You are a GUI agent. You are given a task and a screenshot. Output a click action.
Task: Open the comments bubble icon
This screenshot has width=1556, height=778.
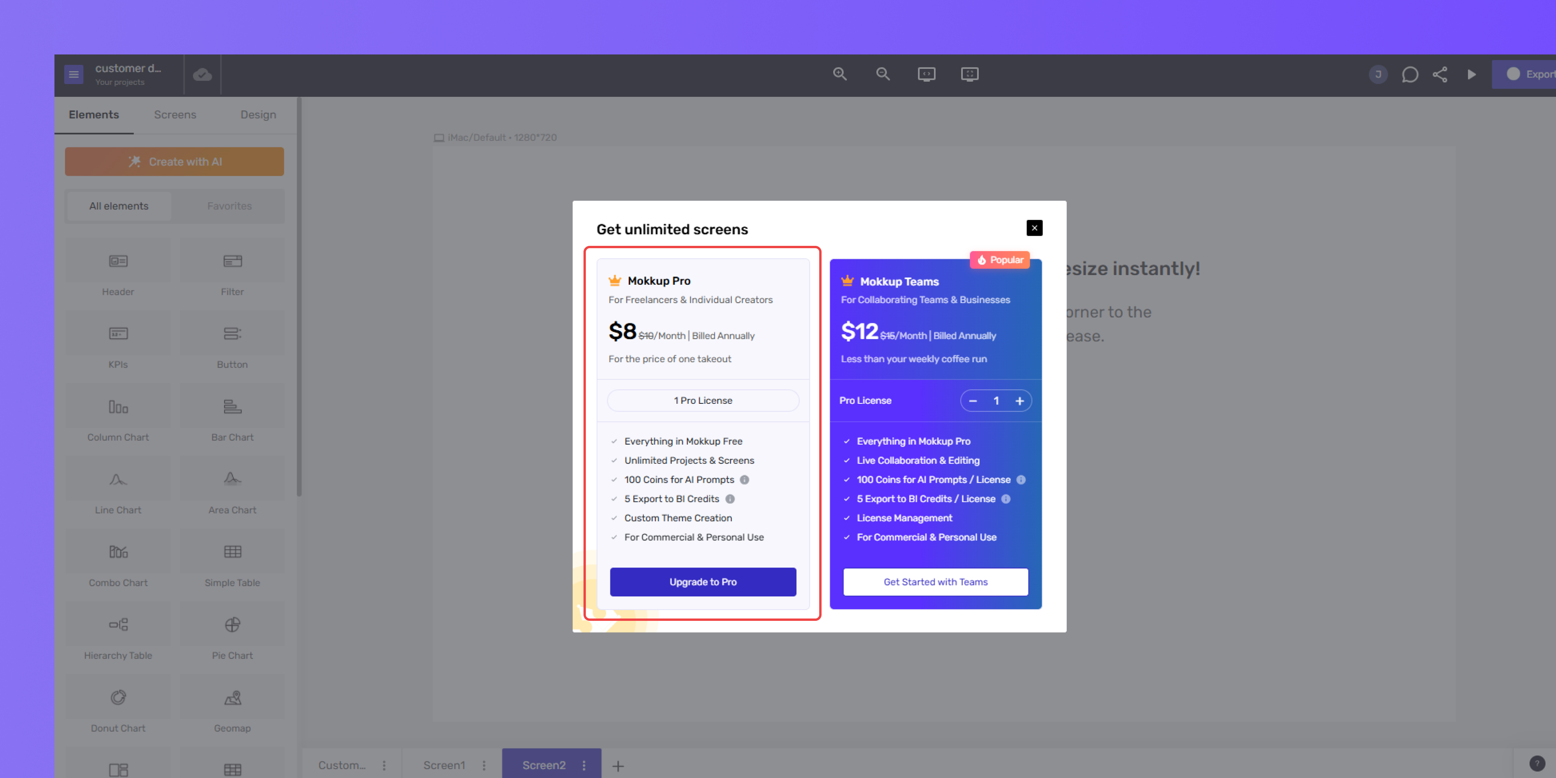click(x=1410, y=74)
